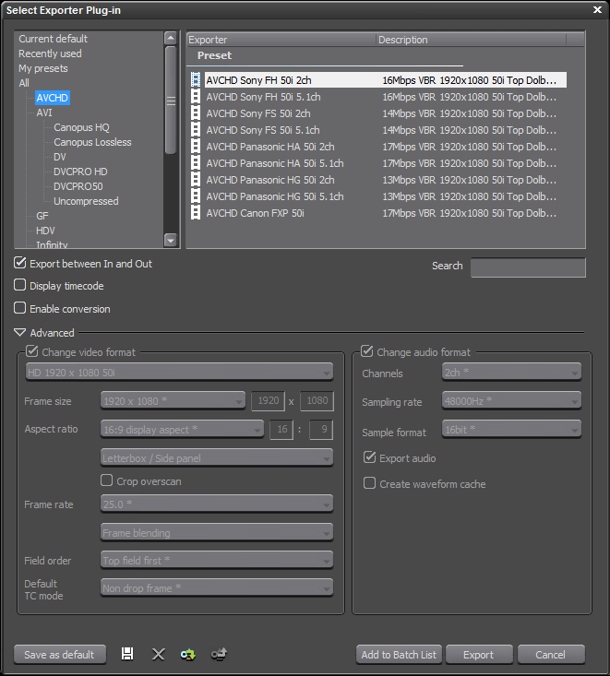Click the Exporter column header

(281, 40)
